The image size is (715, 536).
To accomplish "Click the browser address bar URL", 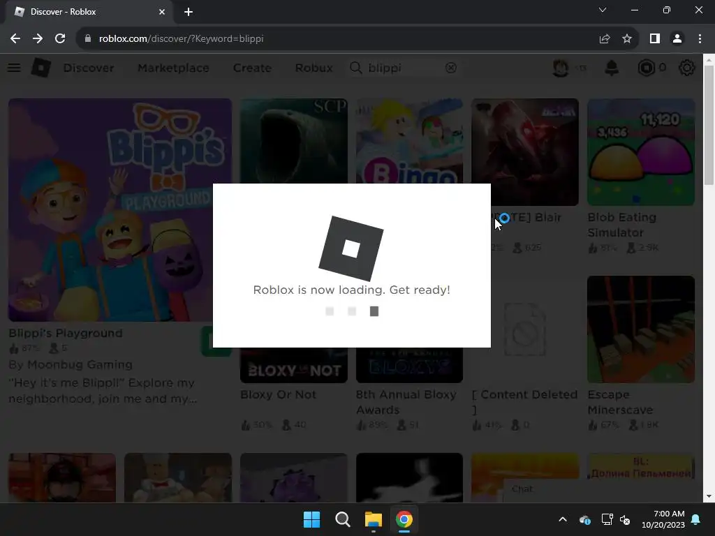I will pos(181,39).
